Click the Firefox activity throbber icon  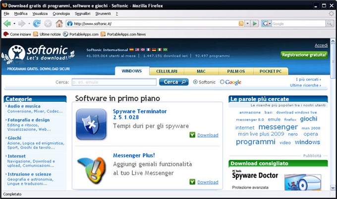(x=332, y=14)
